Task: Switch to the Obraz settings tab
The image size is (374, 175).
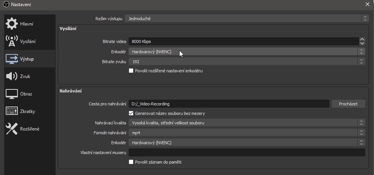Action: pos(26,94)
